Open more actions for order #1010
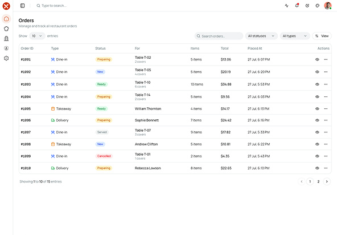337x235 pixels. (326, 168)
